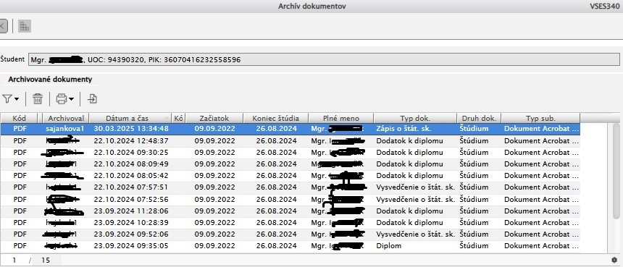Click the record counter 1 / 15
The height and width of the screenshot is (267, 623).
(31, 260)
